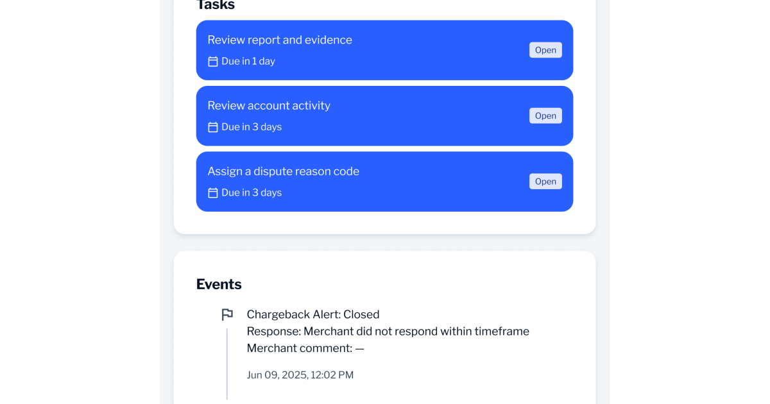Collapse the Tasks section via its heading
This screenshot has height=404, width=770.
tap(216, 5)
